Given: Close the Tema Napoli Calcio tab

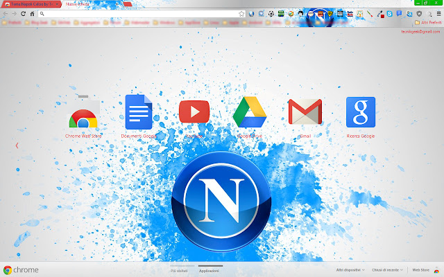Looking at the screenshot, I should pyautogui.click(x=57, y=4).
